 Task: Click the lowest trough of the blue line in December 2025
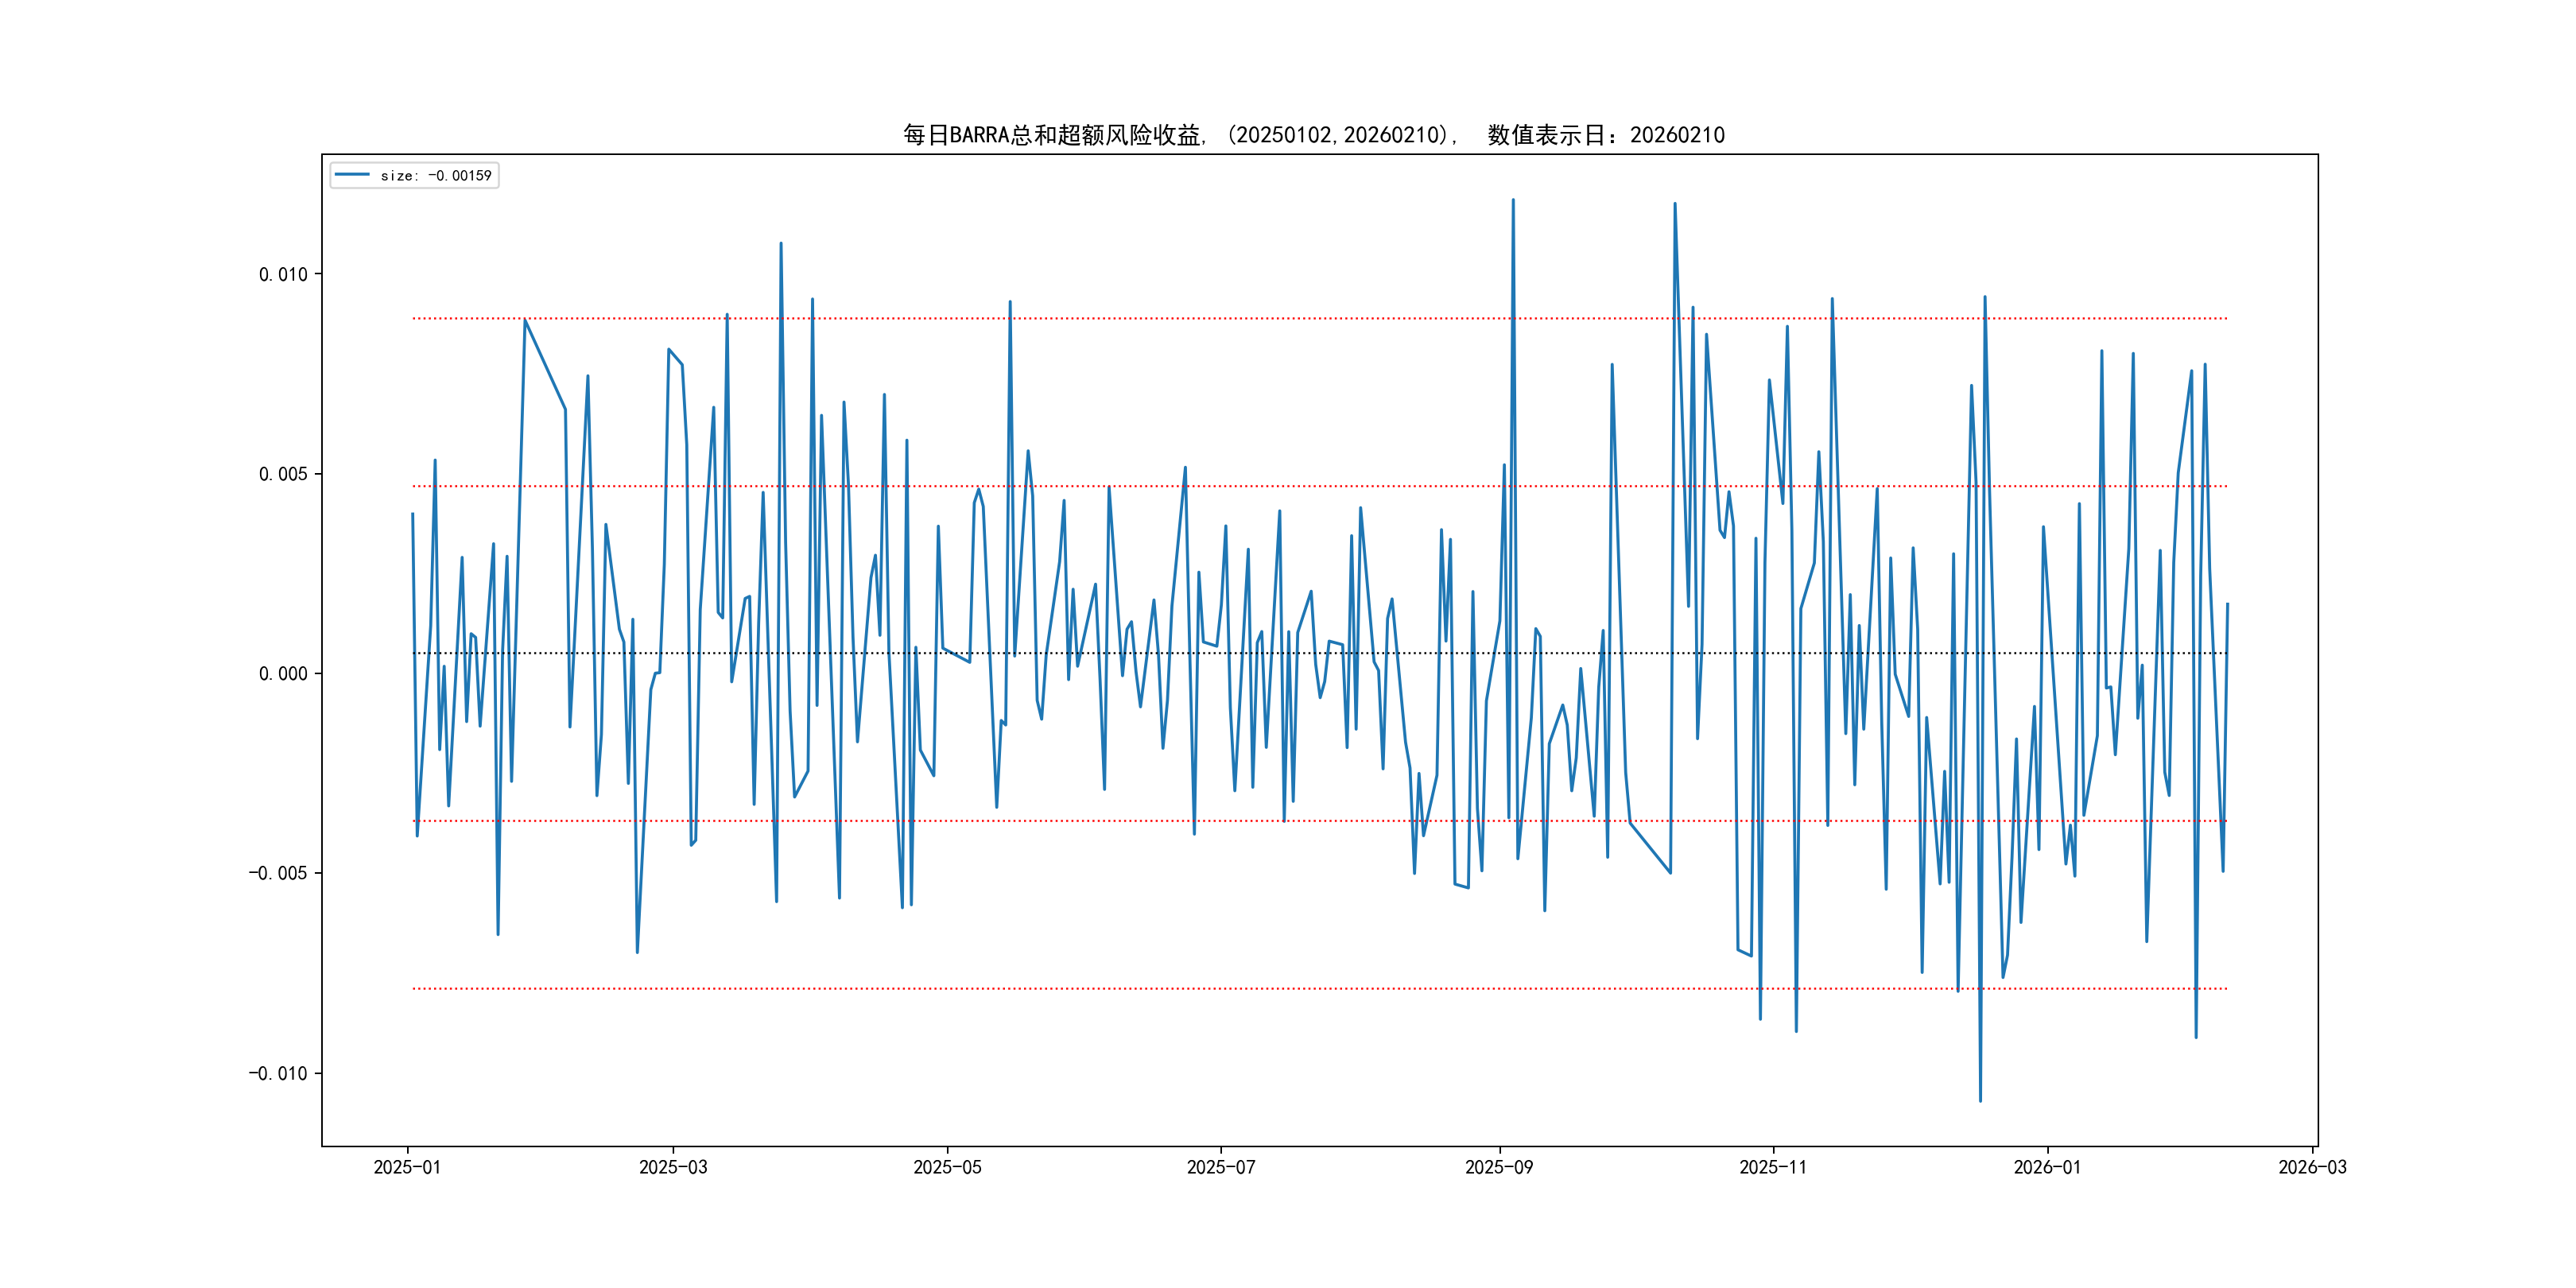[x=1980, y=1100]
